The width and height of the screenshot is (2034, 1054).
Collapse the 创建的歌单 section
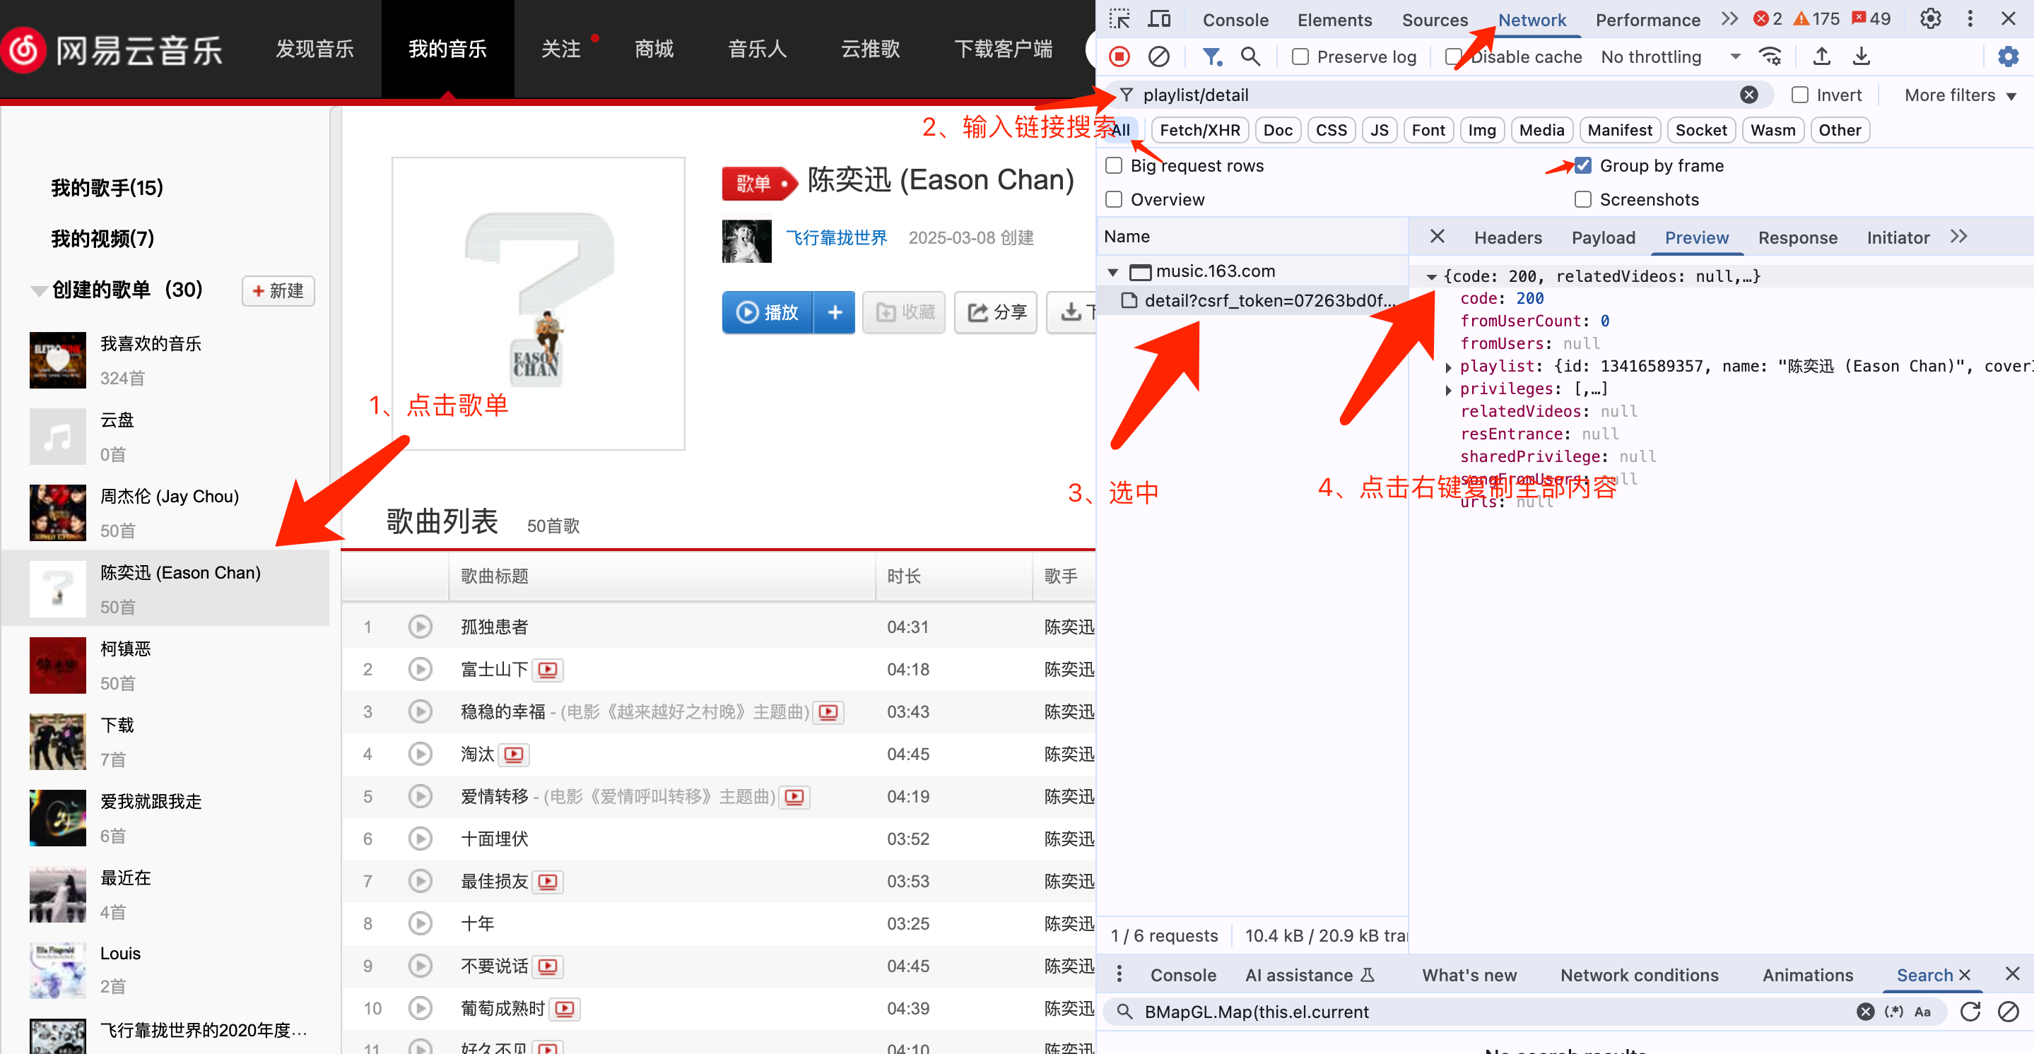coord(38,290)
